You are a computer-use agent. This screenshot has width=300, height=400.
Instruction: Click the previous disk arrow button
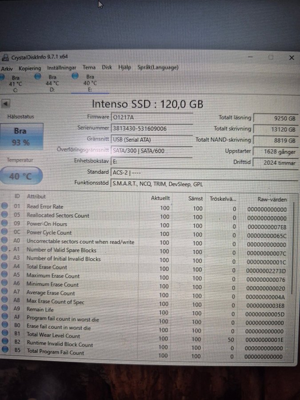tap(6, 104)
